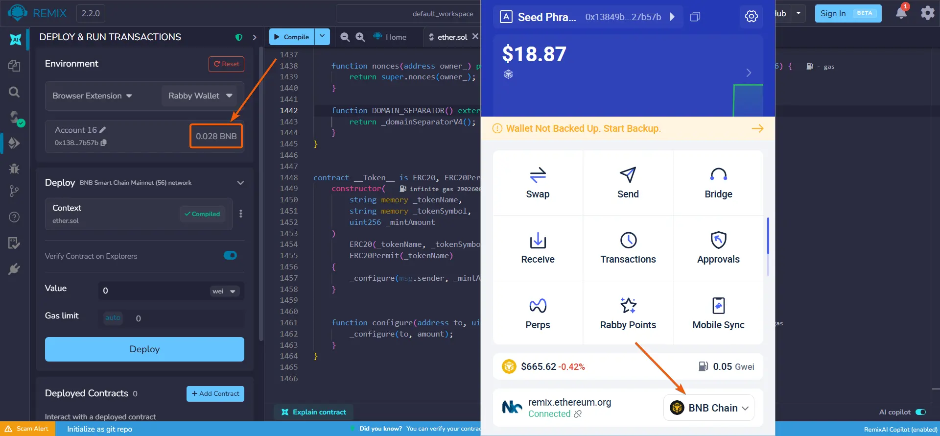Click the blue Deploy button
The image size is (940, 436).
click(x=144, y=349)
